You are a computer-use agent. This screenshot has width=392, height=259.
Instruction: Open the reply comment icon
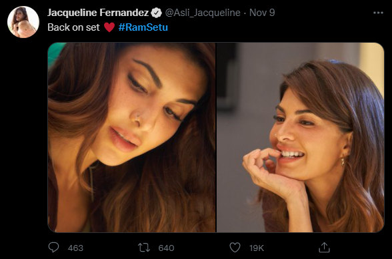pos(53,247)
